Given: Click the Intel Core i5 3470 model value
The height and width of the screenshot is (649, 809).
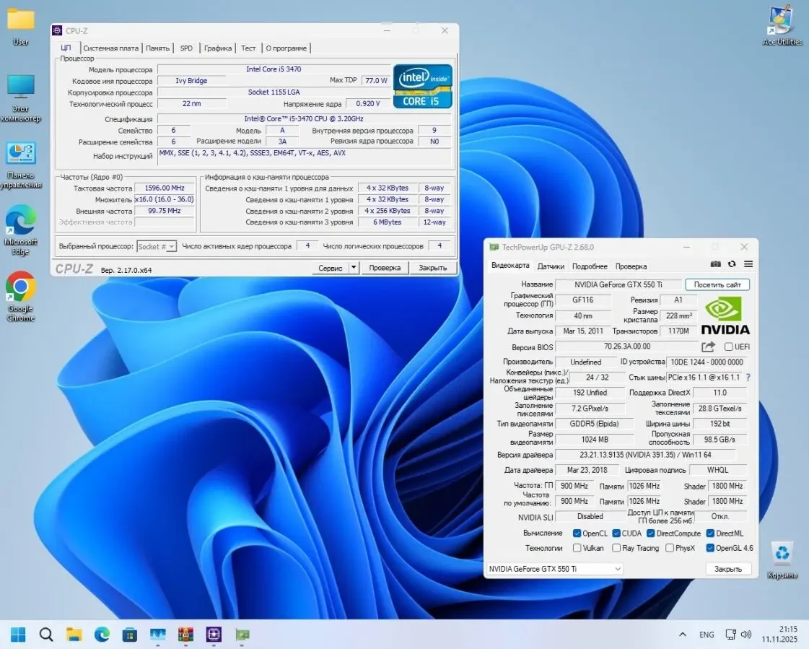Looking at the screenshot, I should tap(274, 69).
